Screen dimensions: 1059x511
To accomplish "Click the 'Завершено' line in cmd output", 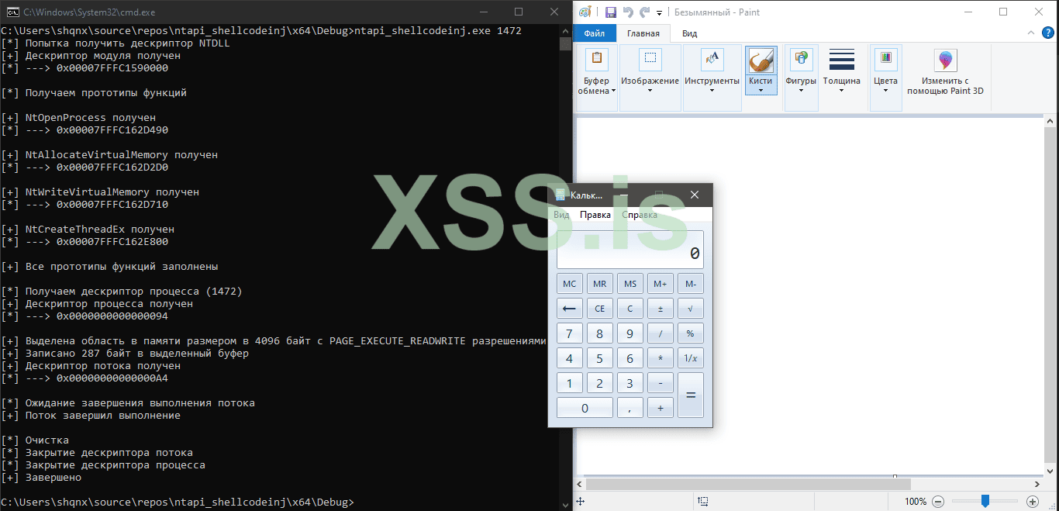I will tap(41, 478).
